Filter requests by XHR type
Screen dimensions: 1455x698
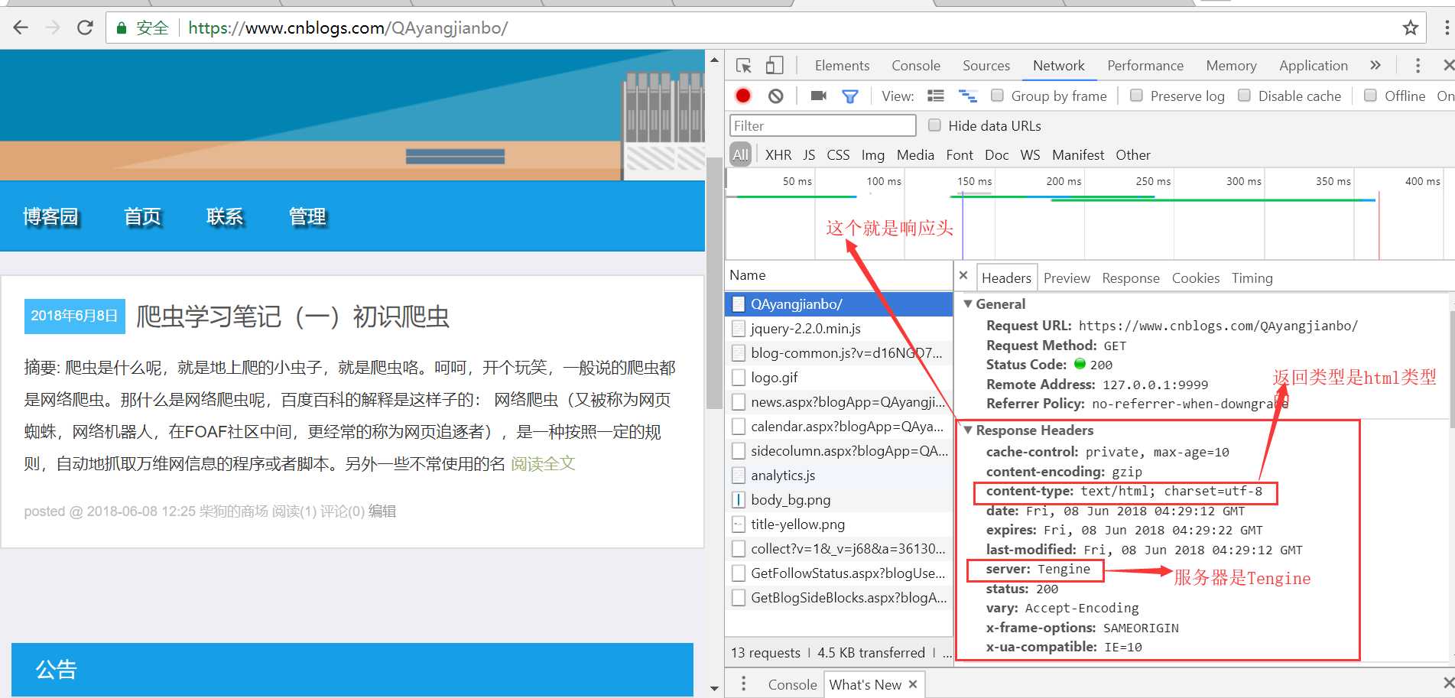(778, 155)
